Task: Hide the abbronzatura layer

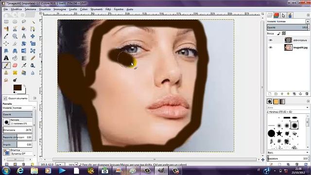Action: (x=270, y=40)
